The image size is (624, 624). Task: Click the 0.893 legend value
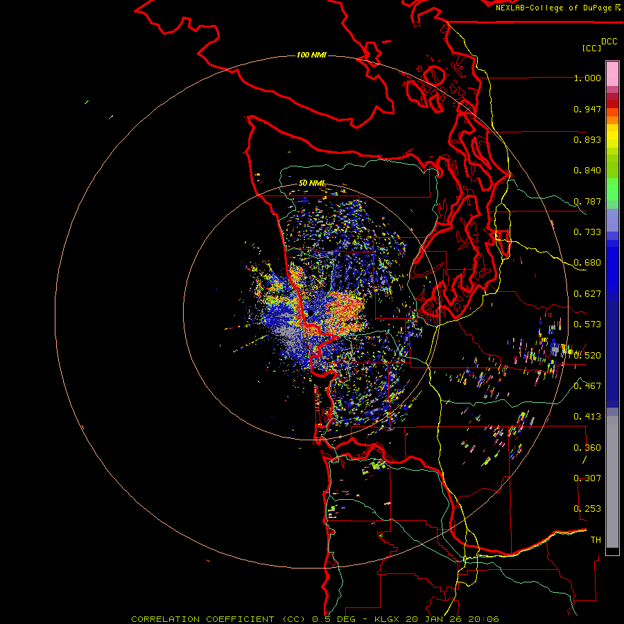pyautogui.click(x=587, y=139)
